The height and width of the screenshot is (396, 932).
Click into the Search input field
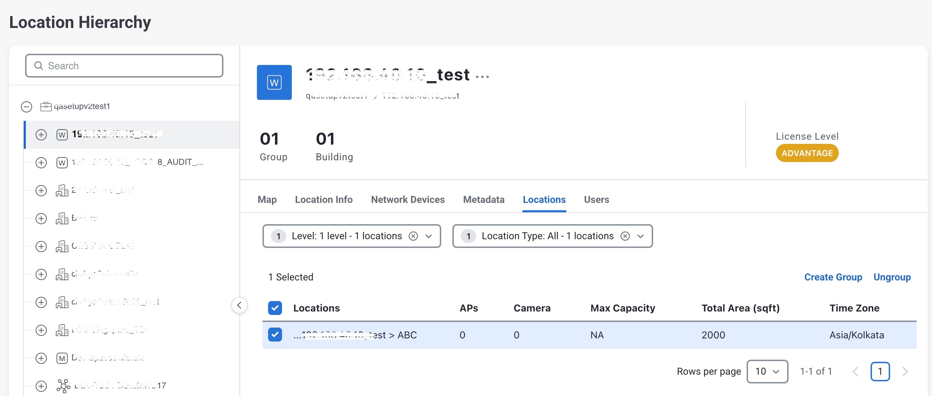124,66
